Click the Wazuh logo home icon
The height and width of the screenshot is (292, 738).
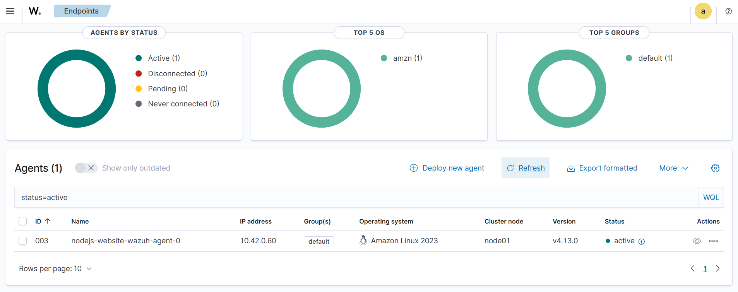34,11
